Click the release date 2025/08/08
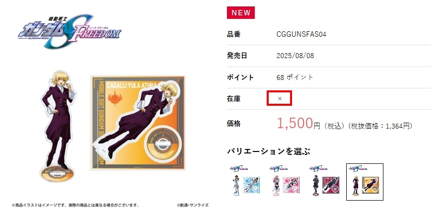 point(295,56)
